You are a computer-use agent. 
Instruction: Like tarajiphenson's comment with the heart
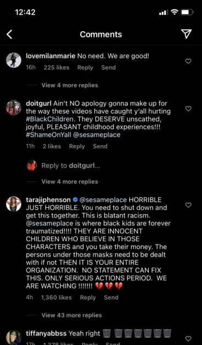click(188, 205)
